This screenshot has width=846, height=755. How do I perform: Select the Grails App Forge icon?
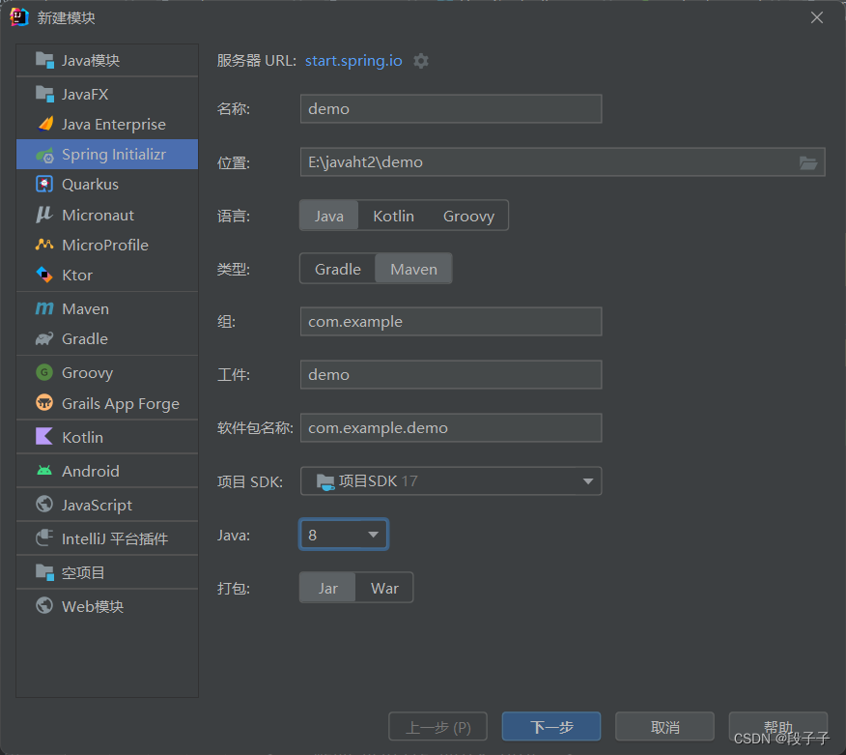click(x=44, y=402)
